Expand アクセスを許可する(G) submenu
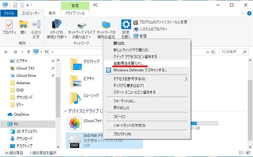Viewport: 253px width, 157px height. coord(147,79)
